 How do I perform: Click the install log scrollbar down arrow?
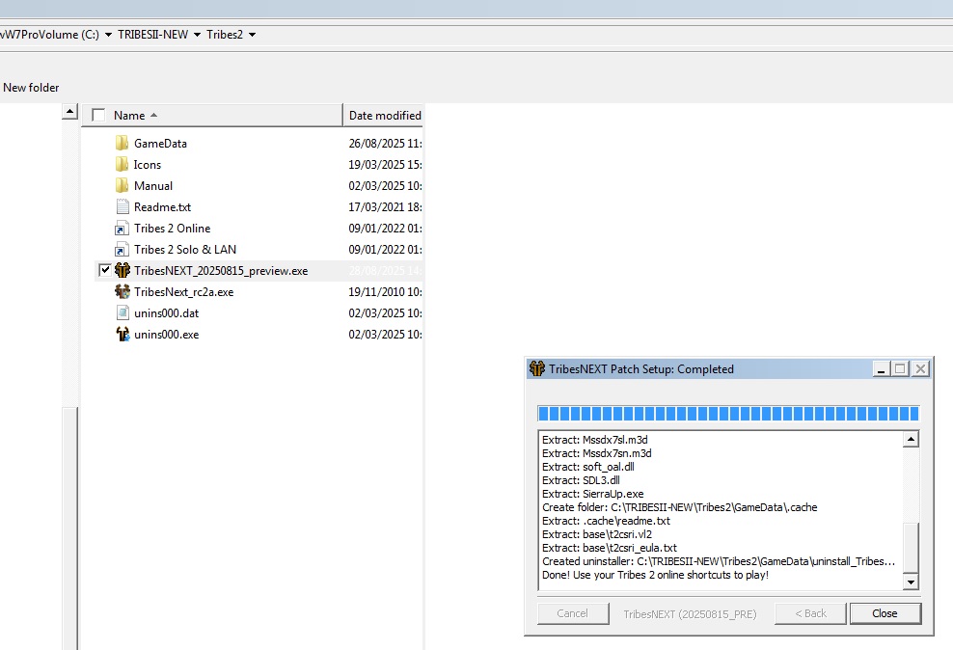911,582
